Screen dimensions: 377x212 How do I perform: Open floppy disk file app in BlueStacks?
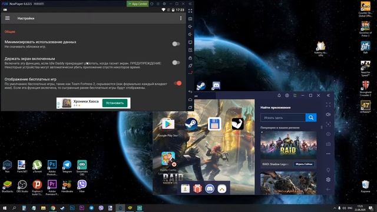tap(214, 124)
